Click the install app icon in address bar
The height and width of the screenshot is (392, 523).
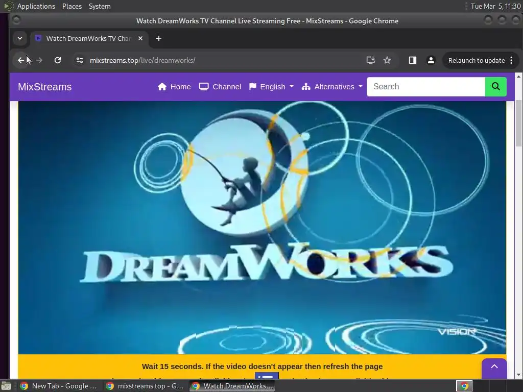(x=371, y=60)
